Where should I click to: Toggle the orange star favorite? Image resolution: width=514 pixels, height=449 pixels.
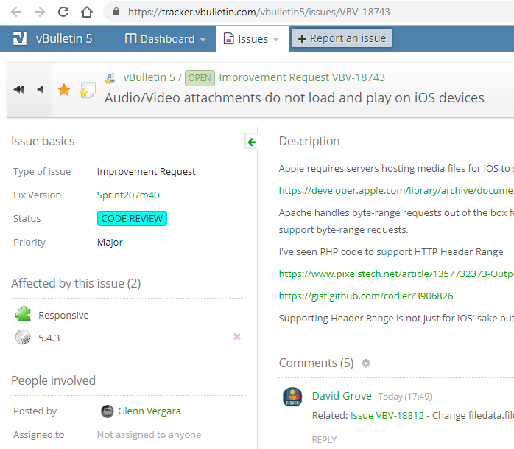click(64, 90)
